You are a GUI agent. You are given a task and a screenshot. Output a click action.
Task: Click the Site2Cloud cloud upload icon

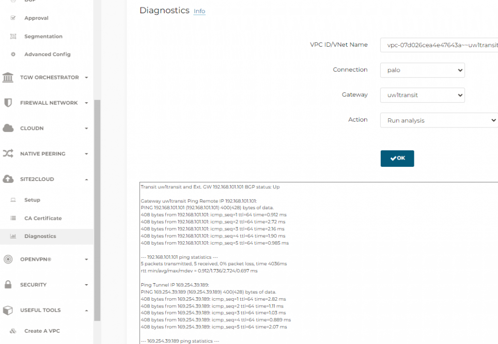[8, 179]
